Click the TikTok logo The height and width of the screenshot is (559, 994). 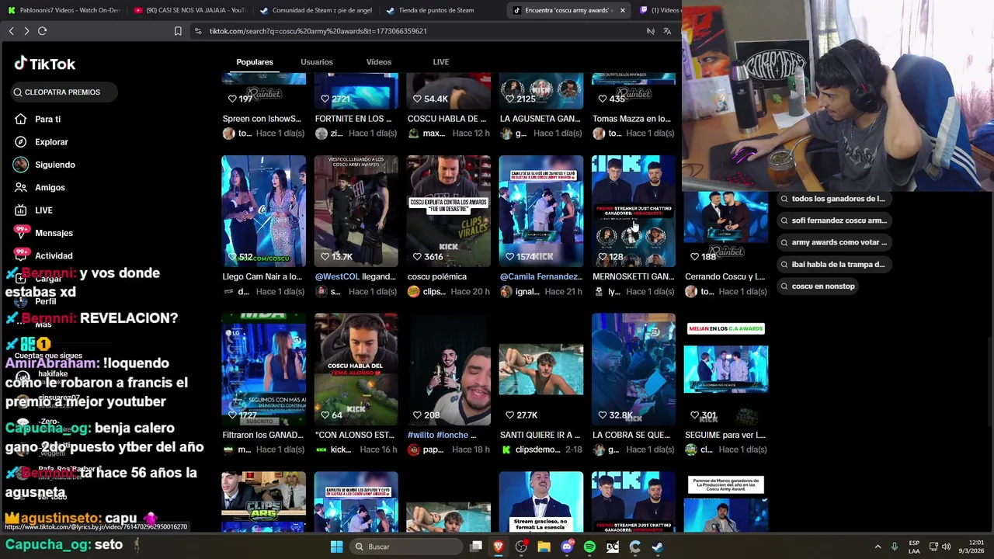(44, 64)
